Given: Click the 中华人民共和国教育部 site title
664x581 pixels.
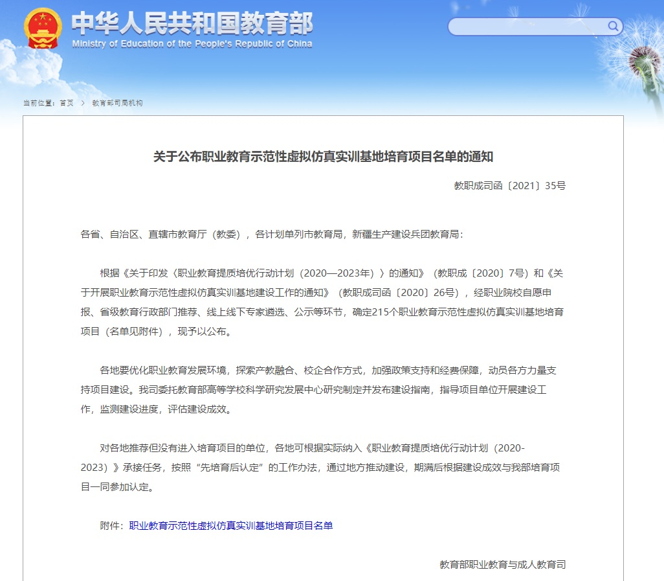Looking at the screenshot, I should [192, 23].
